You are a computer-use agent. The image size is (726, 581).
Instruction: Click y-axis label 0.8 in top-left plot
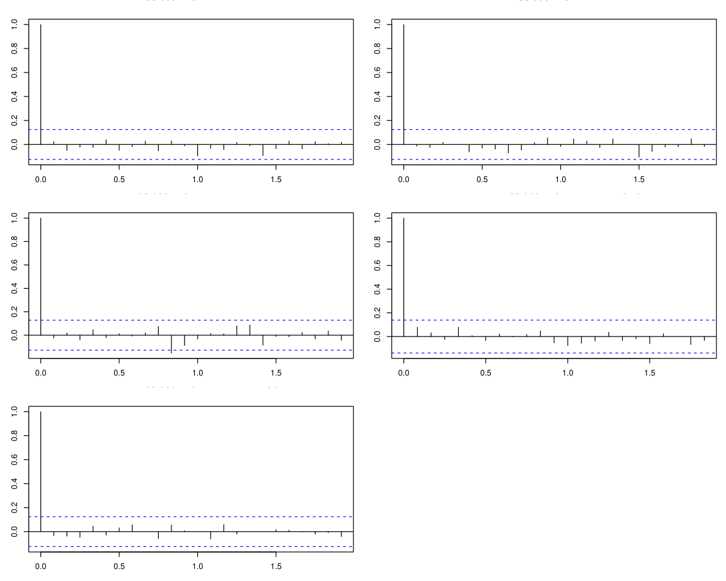(14, 48)
